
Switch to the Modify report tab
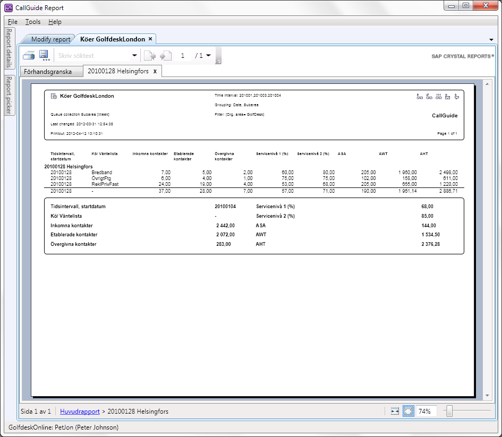pos(50,39)
